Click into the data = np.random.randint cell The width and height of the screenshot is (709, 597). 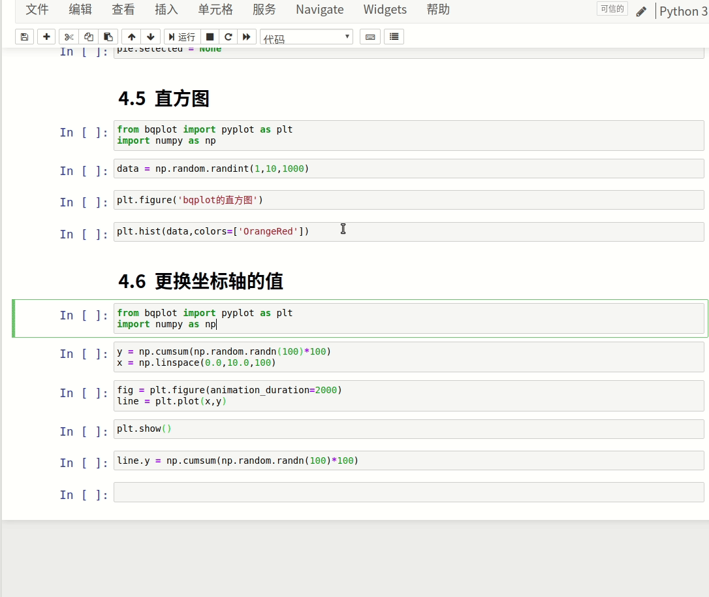[x=409, y=169]
